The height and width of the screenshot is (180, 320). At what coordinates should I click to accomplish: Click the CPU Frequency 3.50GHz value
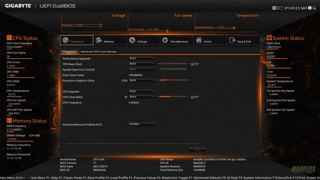click(134, 102)
